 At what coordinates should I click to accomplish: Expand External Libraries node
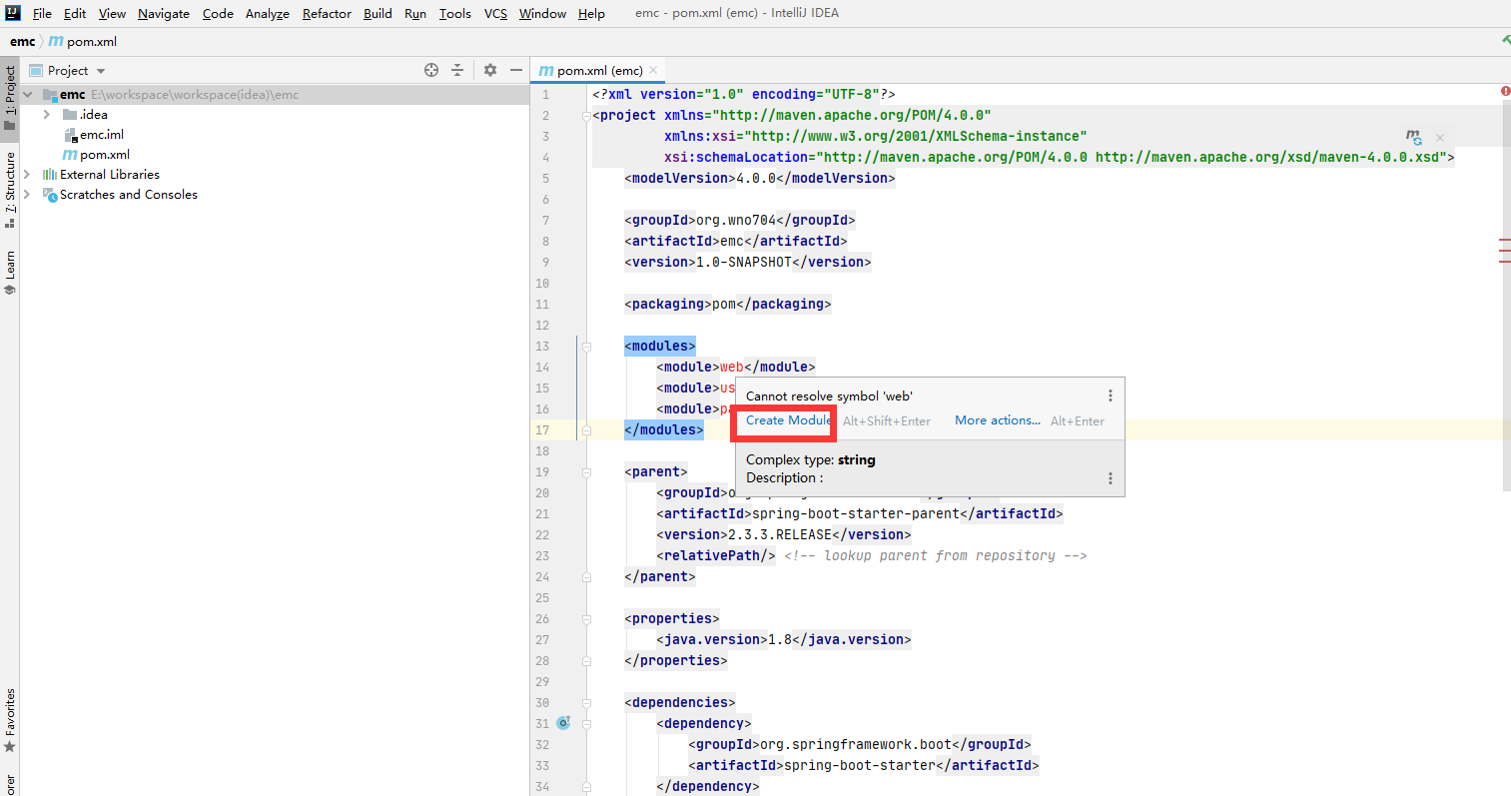click(x=27, y=175)
